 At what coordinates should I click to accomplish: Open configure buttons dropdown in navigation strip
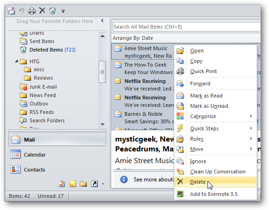(x=103, y=184)
